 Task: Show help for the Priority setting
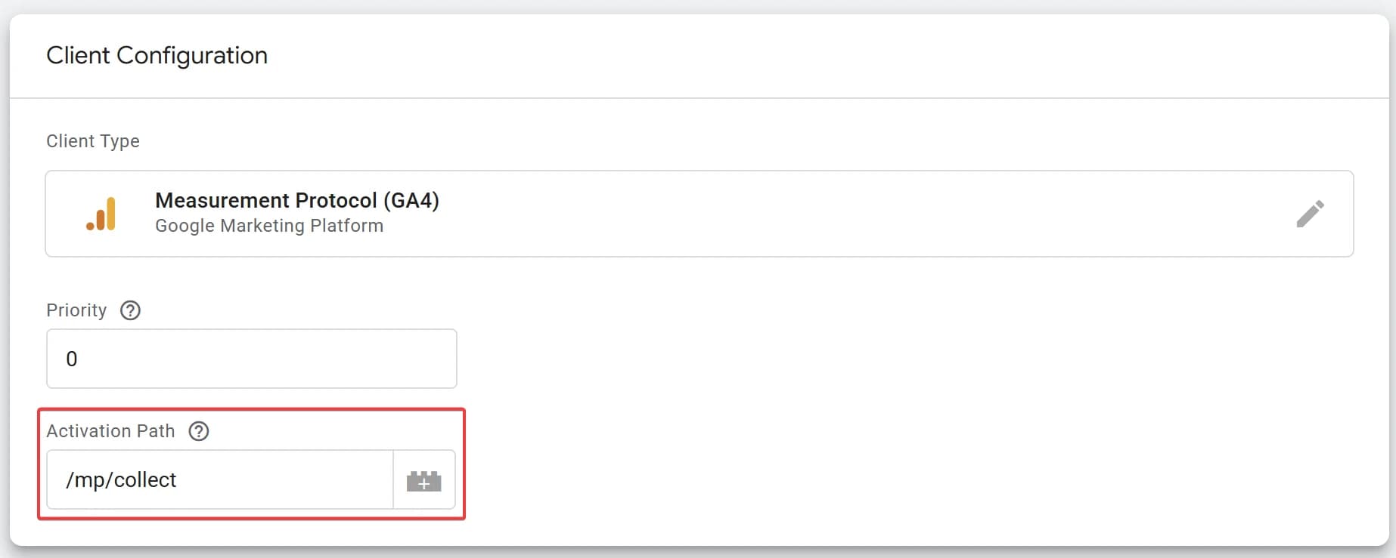pos(130,310)
